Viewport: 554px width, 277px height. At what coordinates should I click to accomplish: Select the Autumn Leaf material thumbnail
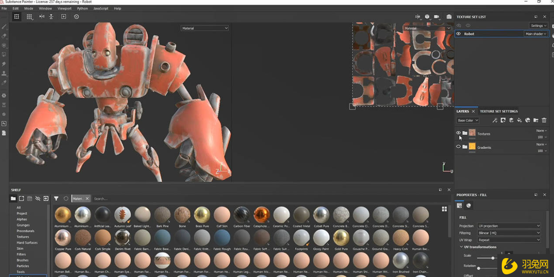123,215
